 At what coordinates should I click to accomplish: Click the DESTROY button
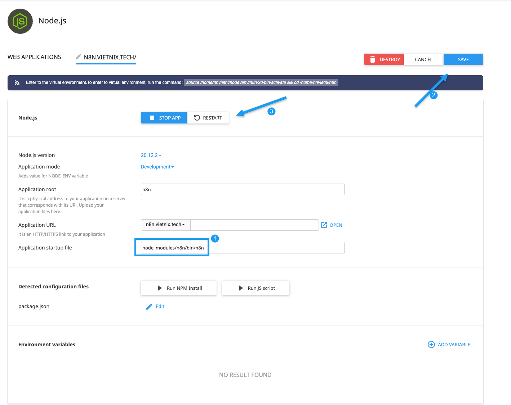pyautogui.click(x=384, y=59)
